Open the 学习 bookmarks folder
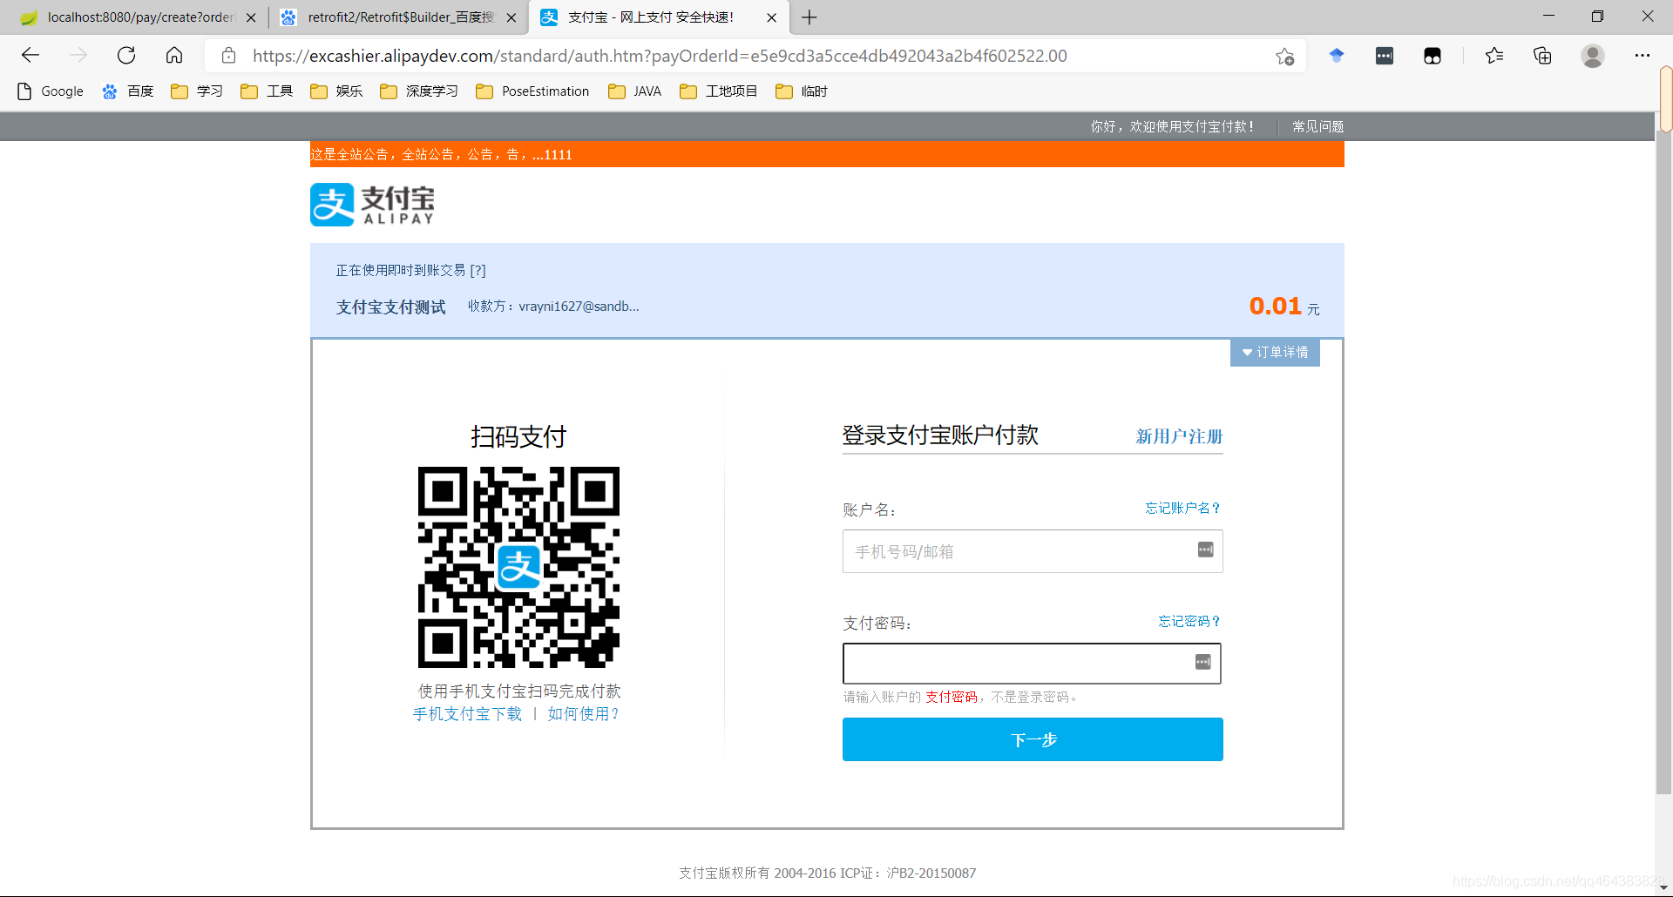1673x897 pixels. (x=197, y=91)
